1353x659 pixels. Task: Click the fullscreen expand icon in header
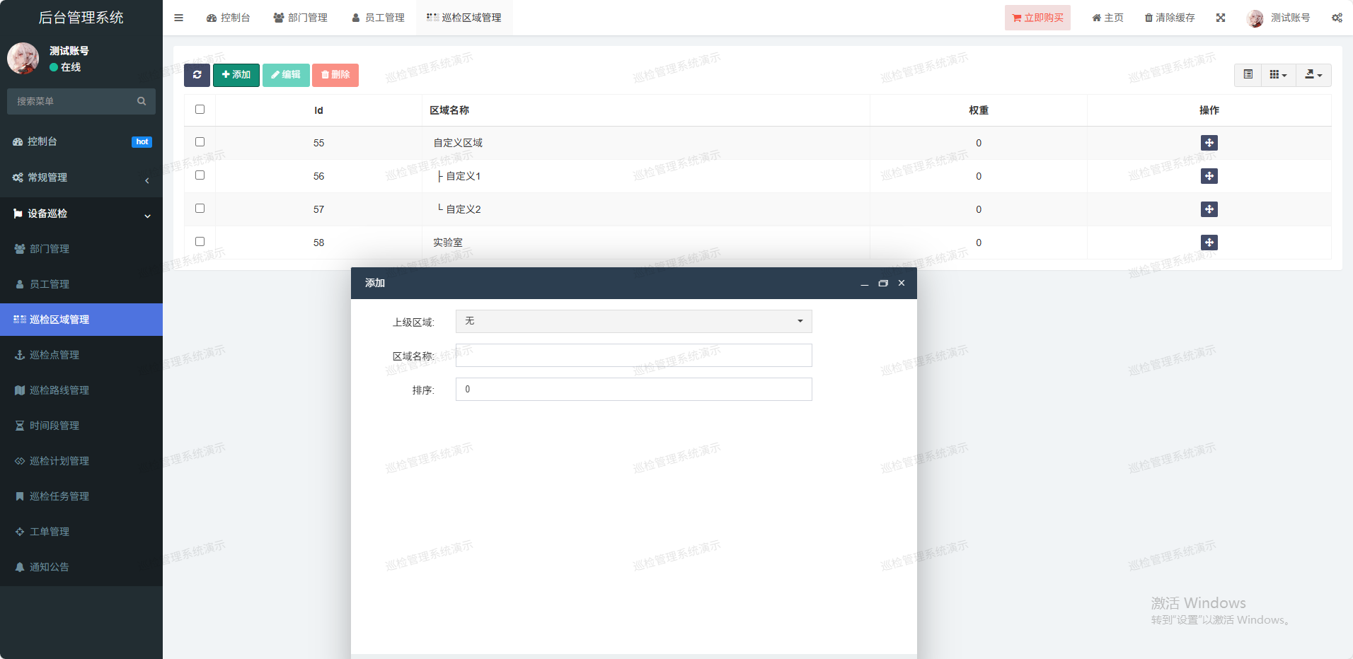tap(1221, 18)
